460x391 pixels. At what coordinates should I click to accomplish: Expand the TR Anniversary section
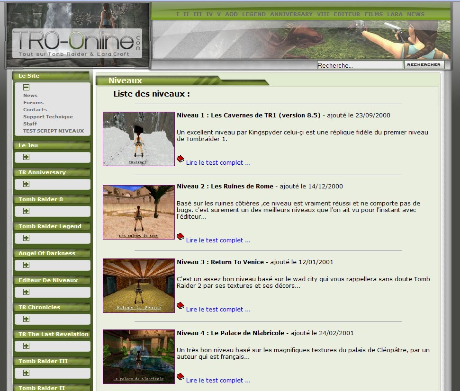26,184
